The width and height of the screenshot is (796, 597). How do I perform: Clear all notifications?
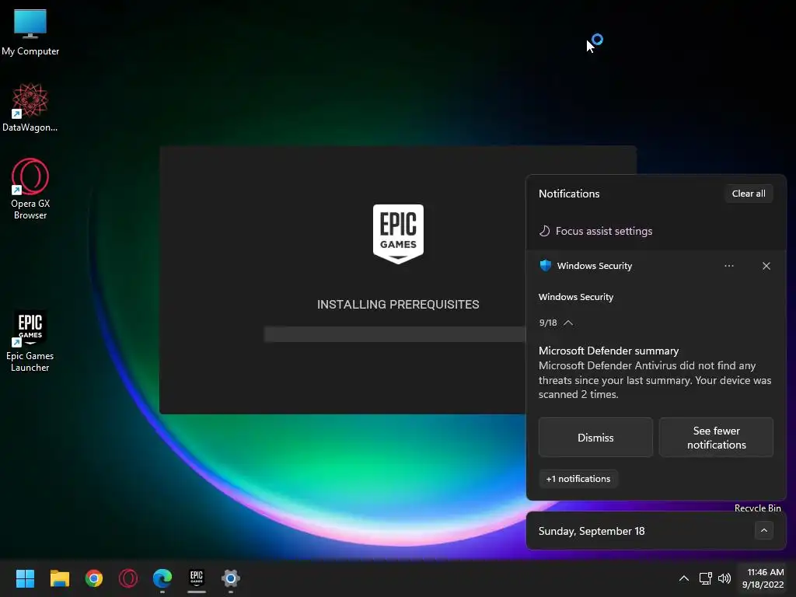click(749, 194)
